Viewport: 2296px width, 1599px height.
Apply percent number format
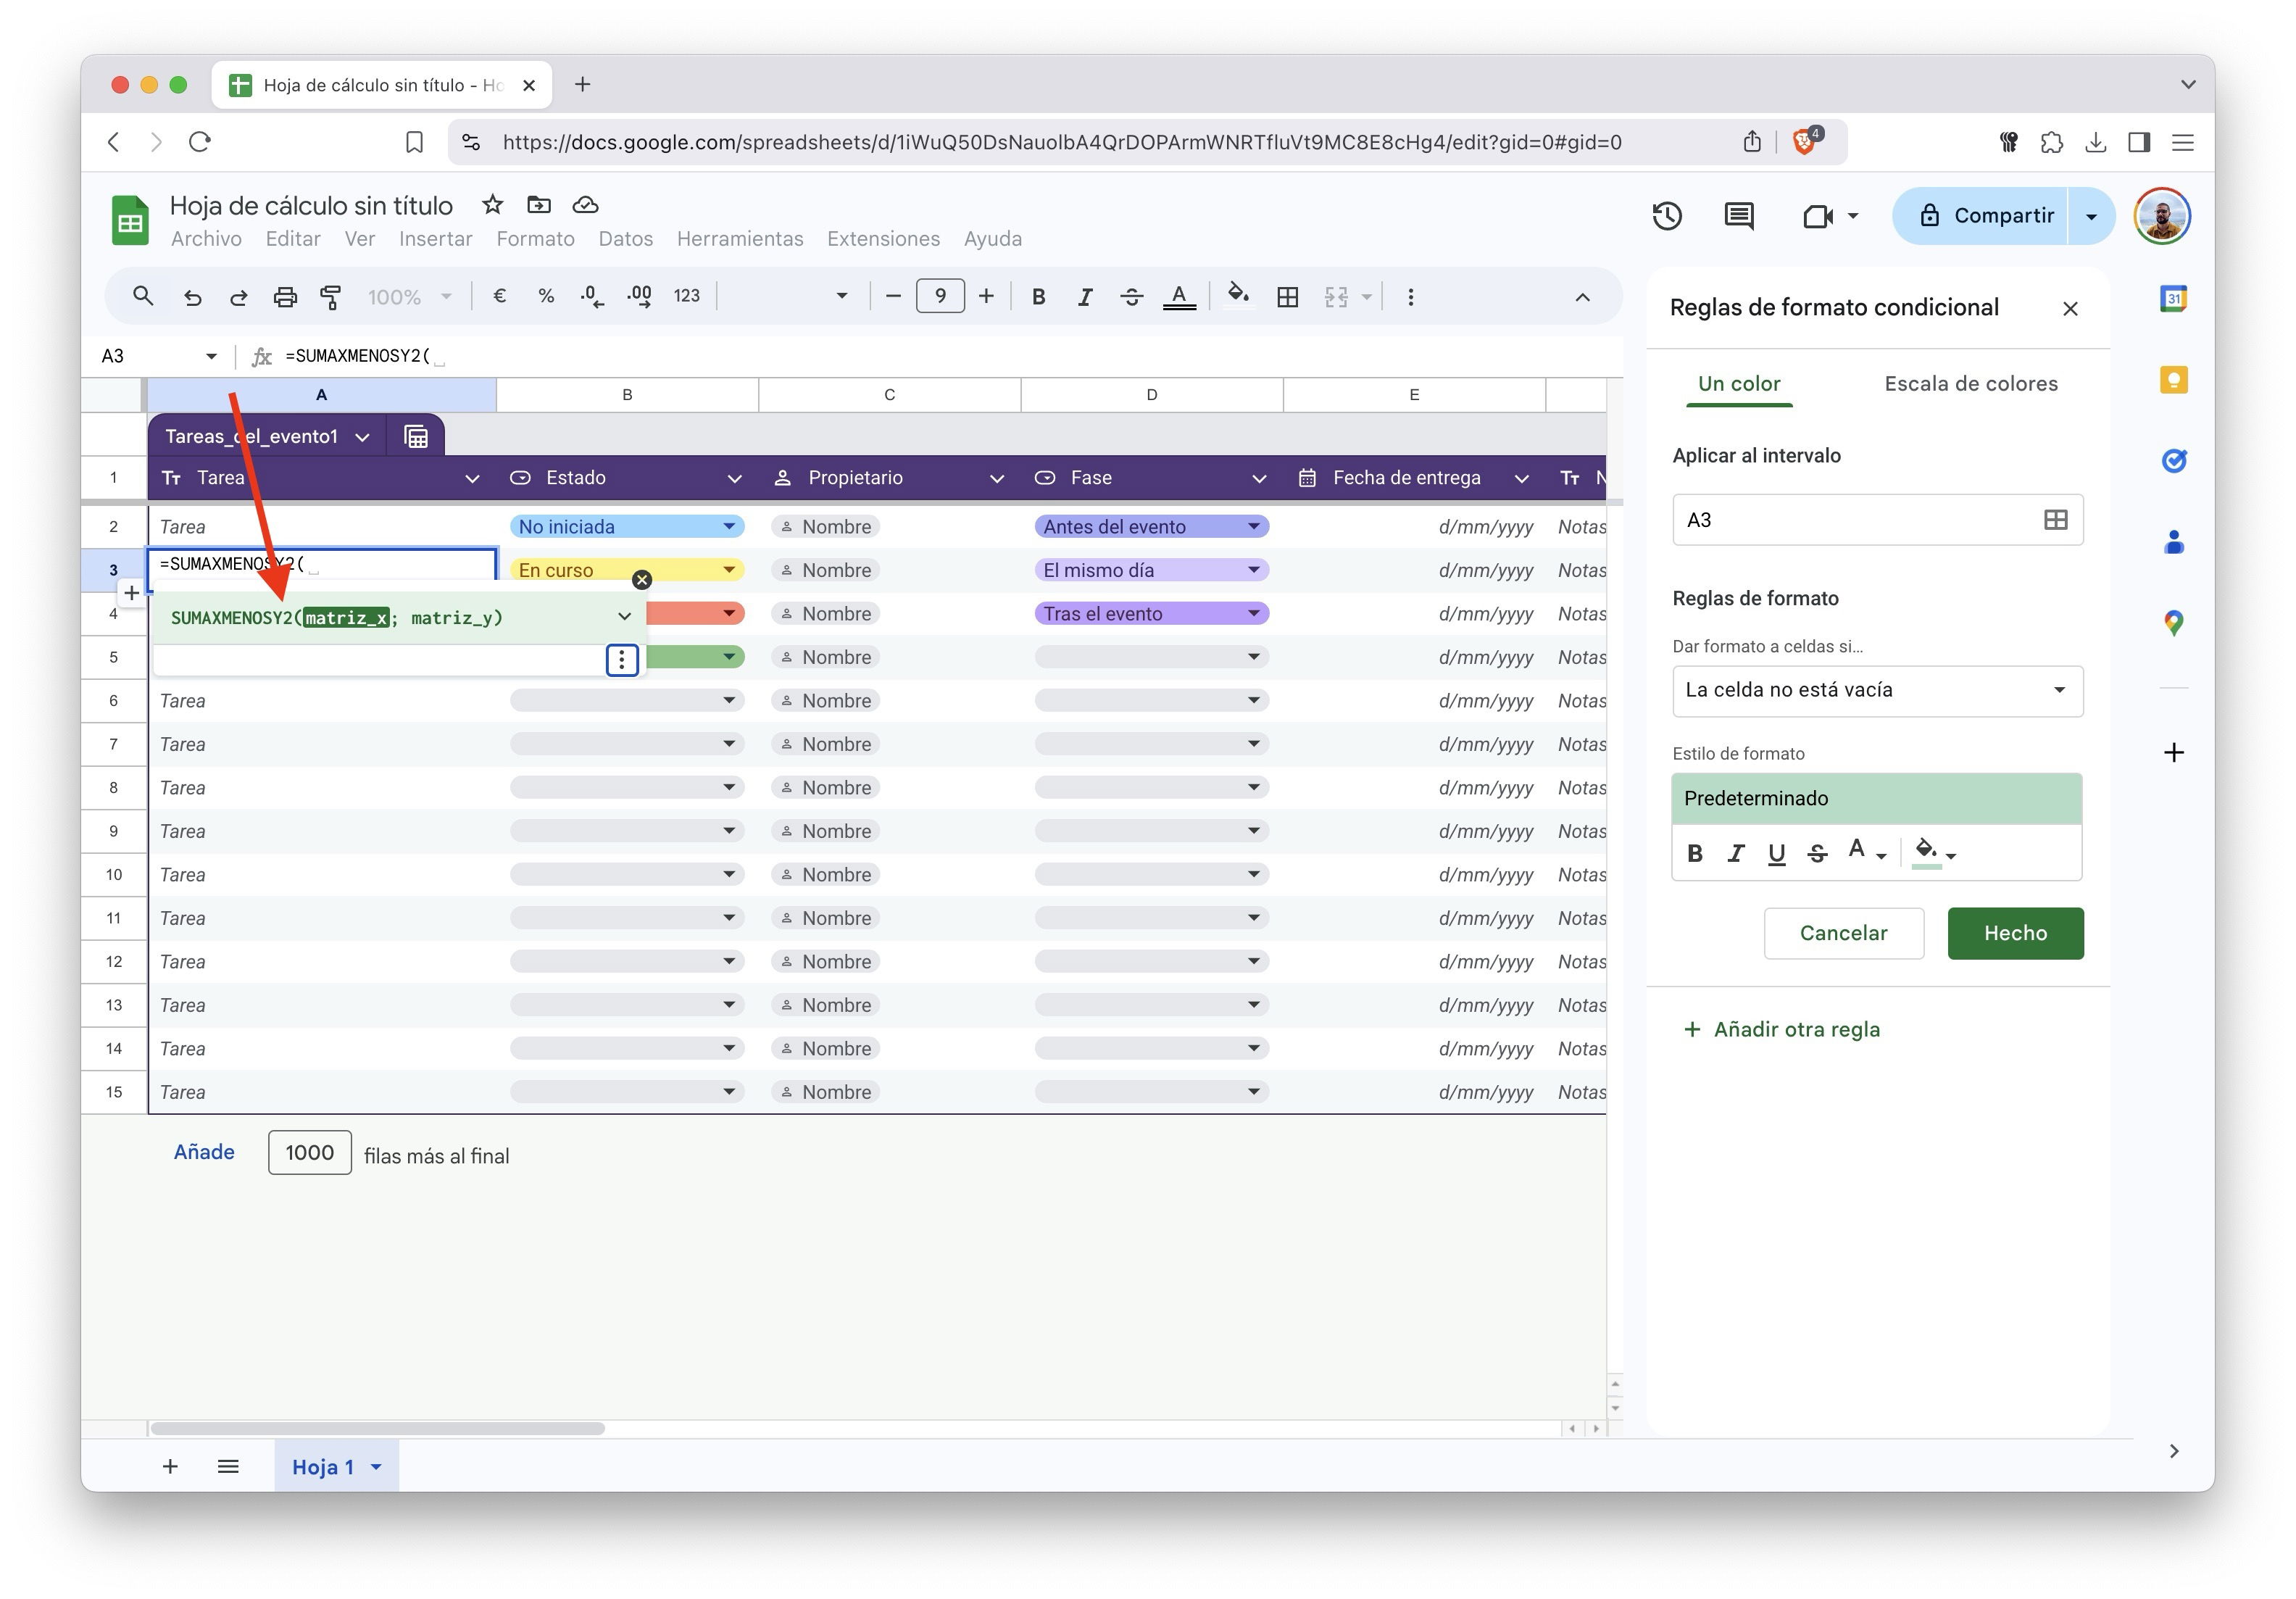click(x=546, y=296)
